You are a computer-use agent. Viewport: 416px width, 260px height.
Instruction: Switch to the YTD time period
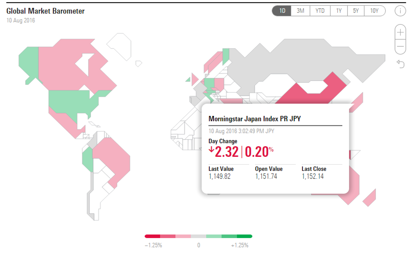click(320, 11)
